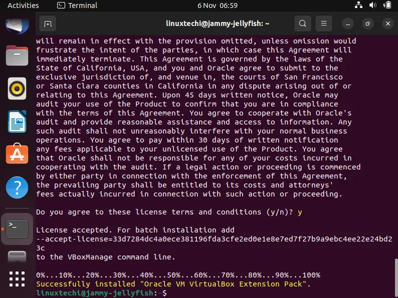Click the line starting 'State of California, USA'

pyautogui.click(x=187, y=68)
